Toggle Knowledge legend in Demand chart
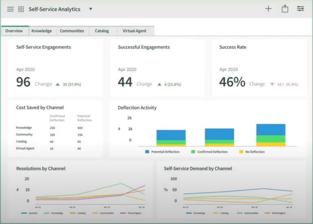313x224 pixels. (196, 213)
